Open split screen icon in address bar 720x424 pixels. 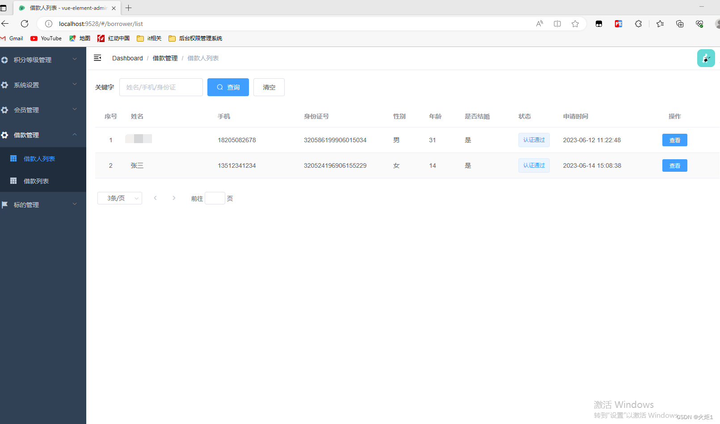pyautogui.click(x=557, y=24)
